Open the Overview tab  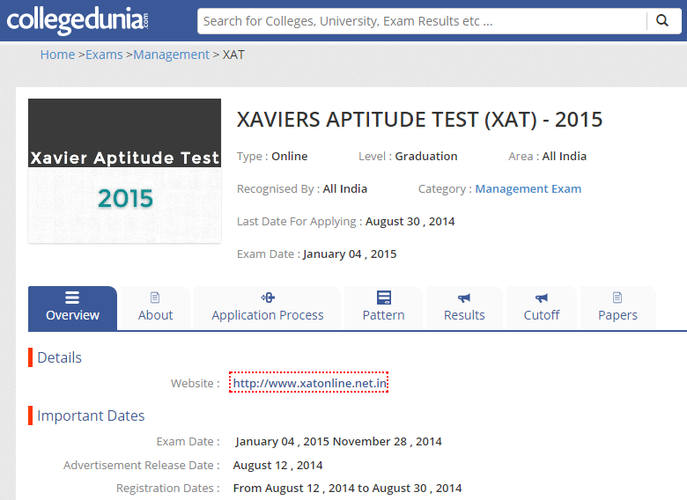click(73, 308)
